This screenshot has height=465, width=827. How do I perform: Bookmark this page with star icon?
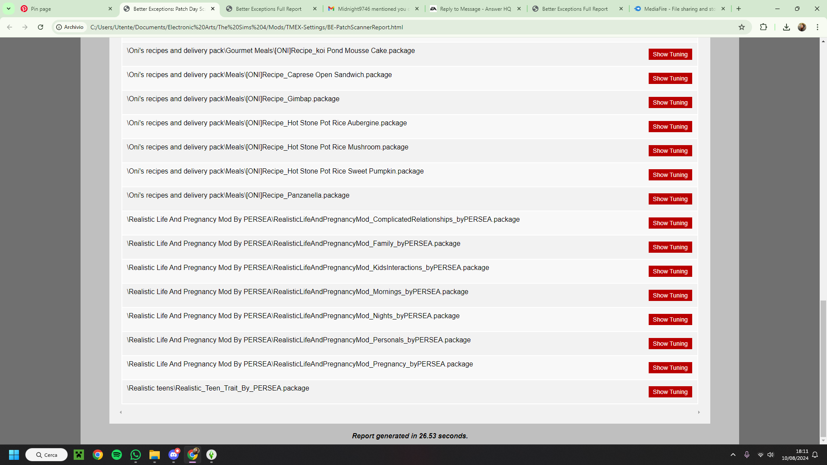[x=742, y=27]
